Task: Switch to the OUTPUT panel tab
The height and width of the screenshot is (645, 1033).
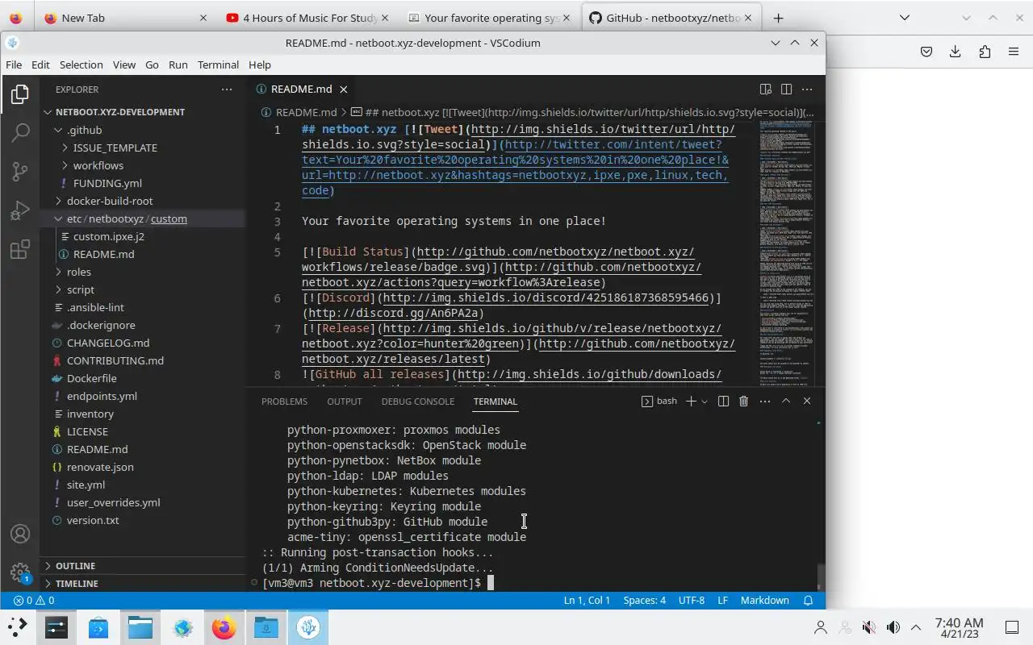Action: point(345,402)
